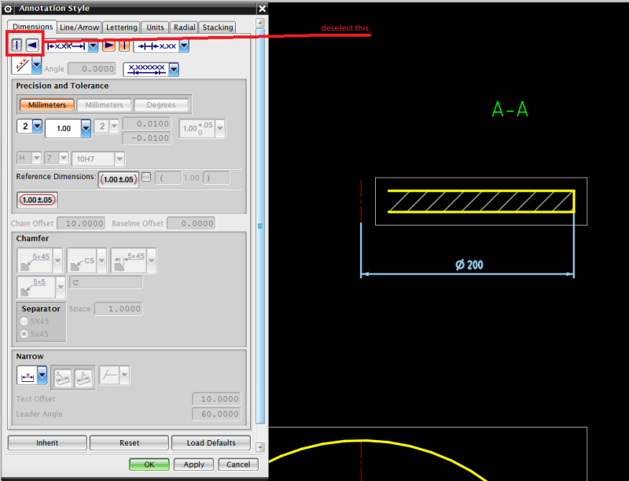629x481 pixels.
Task: Open the Lettering tab
Action: click(121, 28)
